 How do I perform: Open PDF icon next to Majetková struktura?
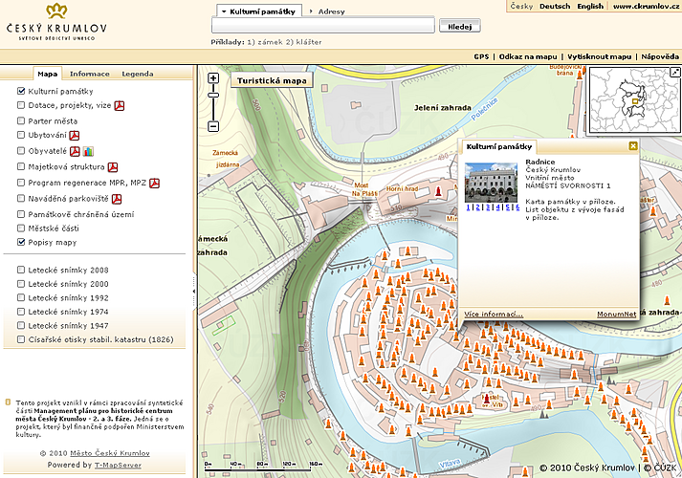pyautogui.click(x=113, y=167)
